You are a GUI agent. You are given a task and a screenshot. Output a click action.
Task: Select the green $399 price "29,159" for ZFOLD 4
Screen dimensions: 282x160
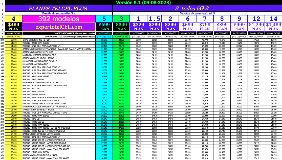pyautogui.click(x=121, y=155)
